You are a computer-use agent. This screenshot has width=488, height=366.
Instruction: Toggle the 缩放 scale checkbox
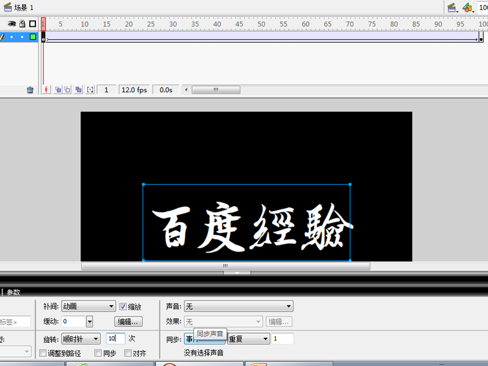tap(123, 307)
